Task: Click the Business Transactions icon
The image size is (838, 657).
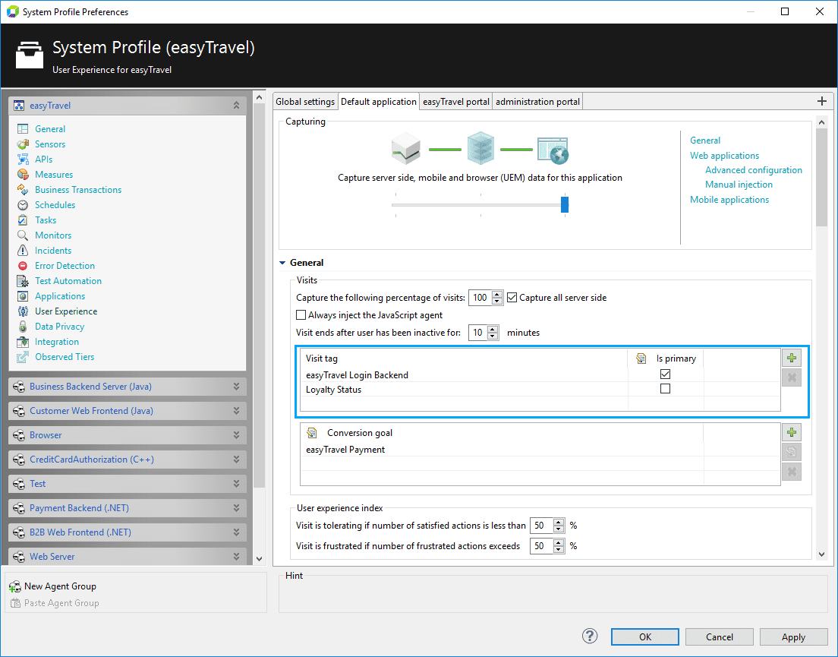Action: coord(23,190)
